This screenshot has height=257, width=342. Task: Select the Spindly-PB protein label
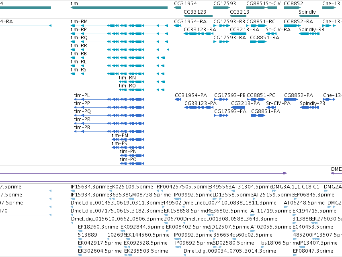pyautogui.click(x=312, y=103)
